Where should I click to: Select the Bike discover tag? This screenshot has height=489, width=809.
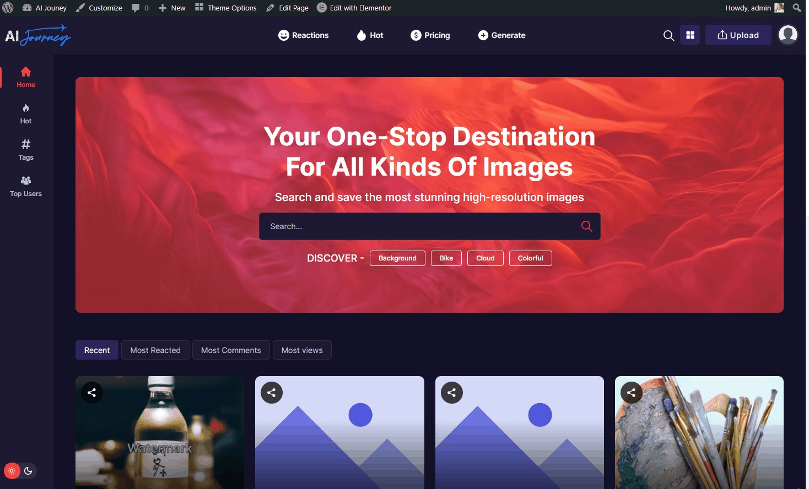pyautogui.click(x=446, y=258)
